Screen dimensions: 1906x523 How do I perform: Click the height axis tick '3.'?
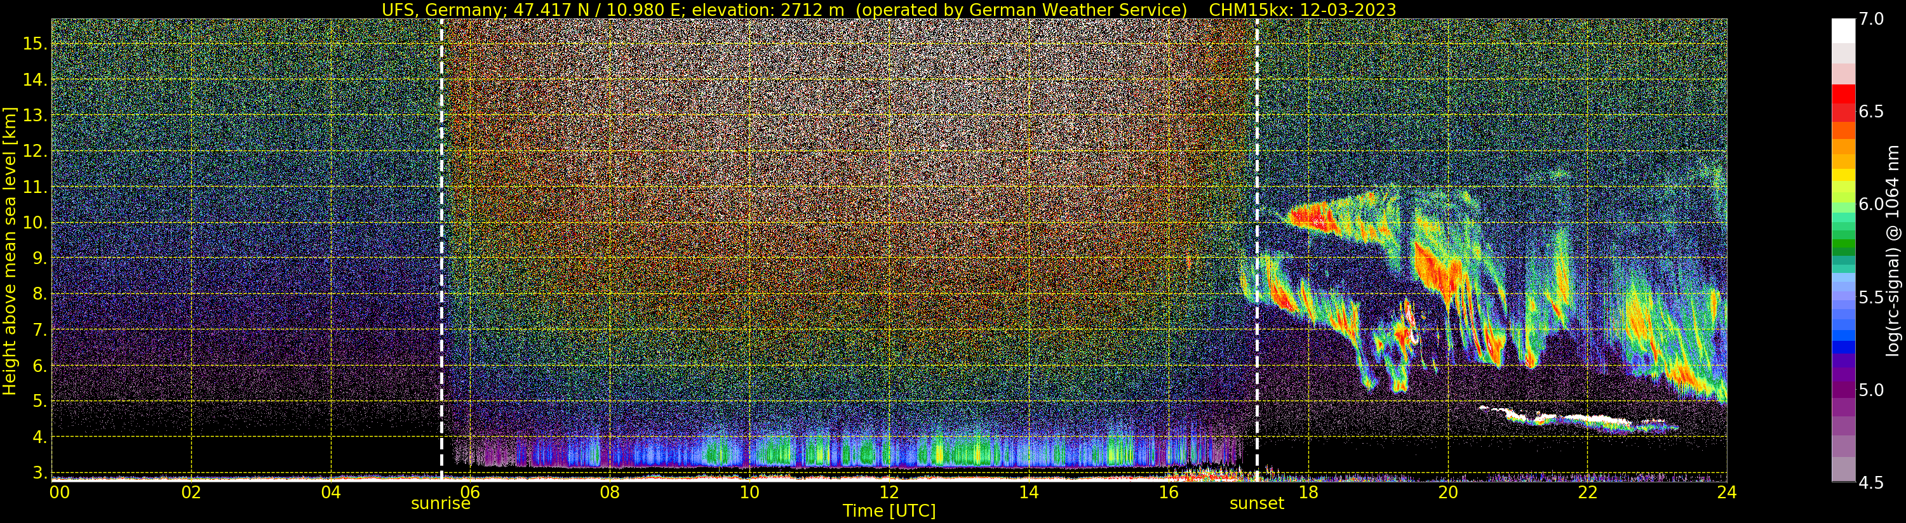39,473
